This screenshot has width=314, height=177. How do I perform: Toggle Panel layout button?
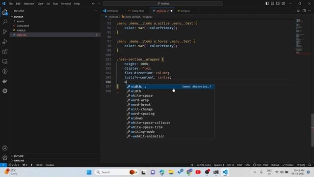(x=273, y=3)
